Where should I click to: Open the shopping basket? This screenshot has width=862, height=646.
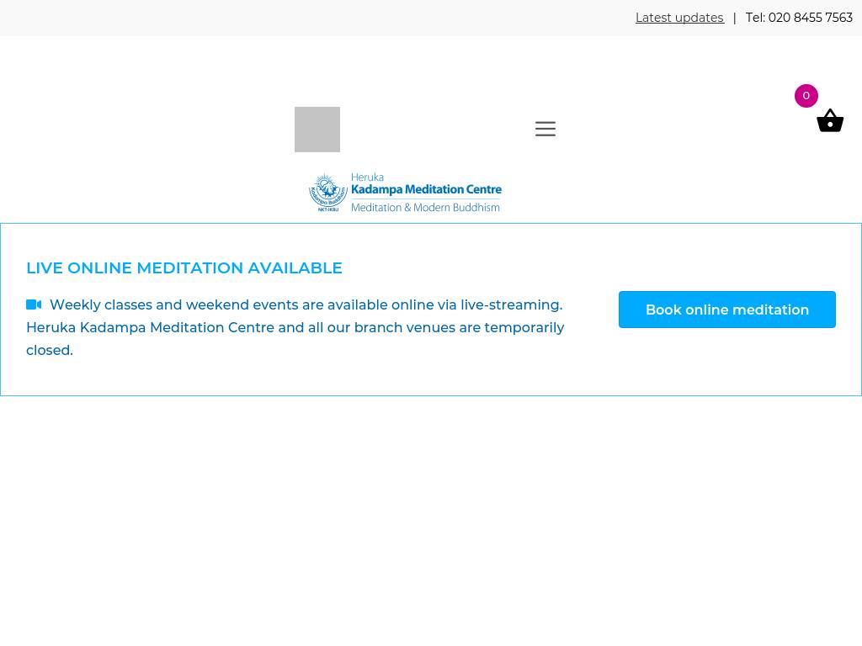pos(830,121)
